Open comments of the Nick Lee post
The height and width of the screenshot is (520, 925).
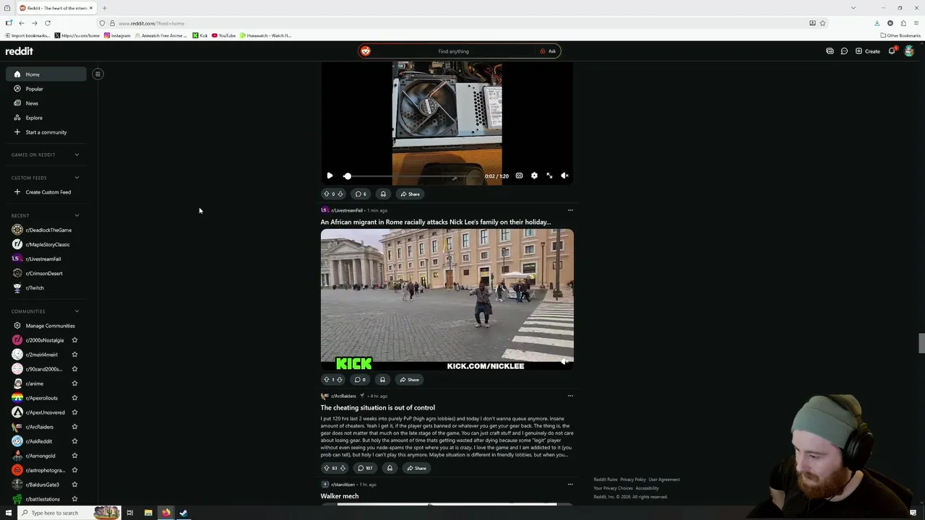pos(360,379)
